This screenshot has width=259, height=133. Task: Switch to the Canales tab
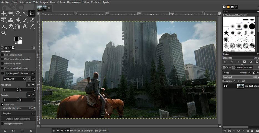pos(237,67)
